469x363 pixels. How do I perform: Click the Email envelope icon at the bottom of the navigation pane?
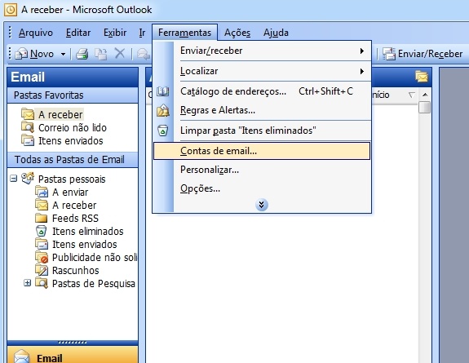(21, 356)
